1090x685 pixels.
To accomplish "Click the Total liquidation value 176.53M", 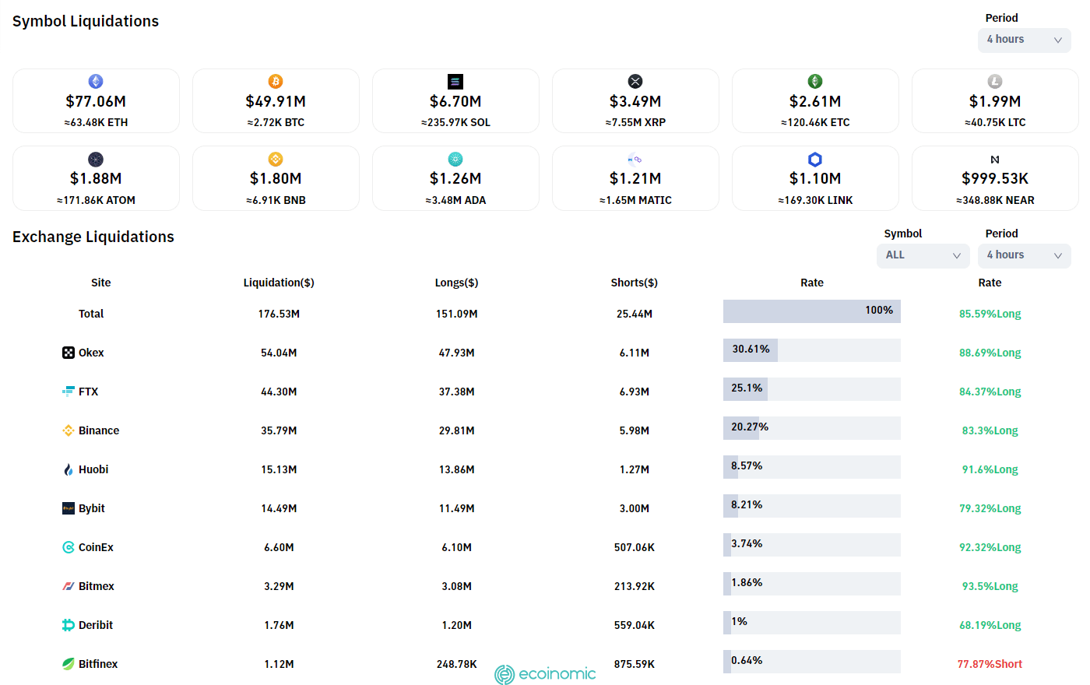I will [x=279, y=314].
